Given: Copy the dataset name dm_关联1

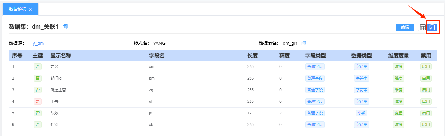Looking at the screenshot, I should click(65, 27).
